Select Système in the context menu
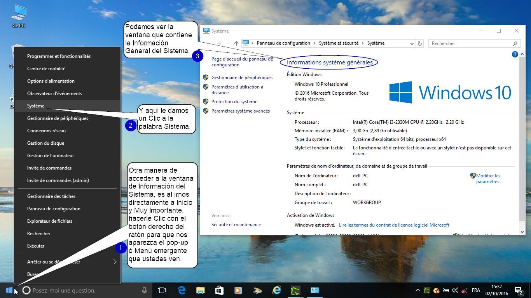 click(x=67, y=106)
